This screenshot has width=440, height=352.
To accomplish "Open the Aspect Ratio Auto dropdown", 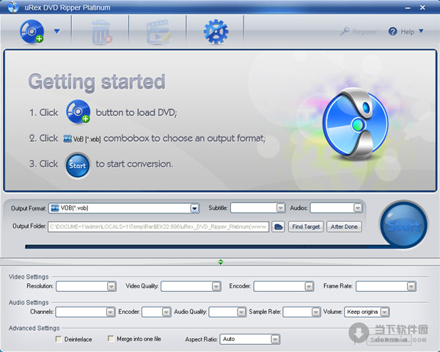I will tap(250, 339).
